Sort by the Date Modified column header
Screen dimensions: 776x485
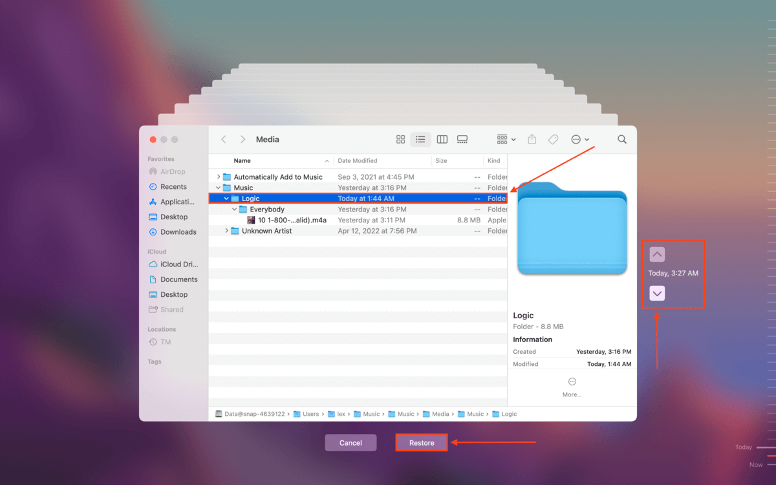358,160
